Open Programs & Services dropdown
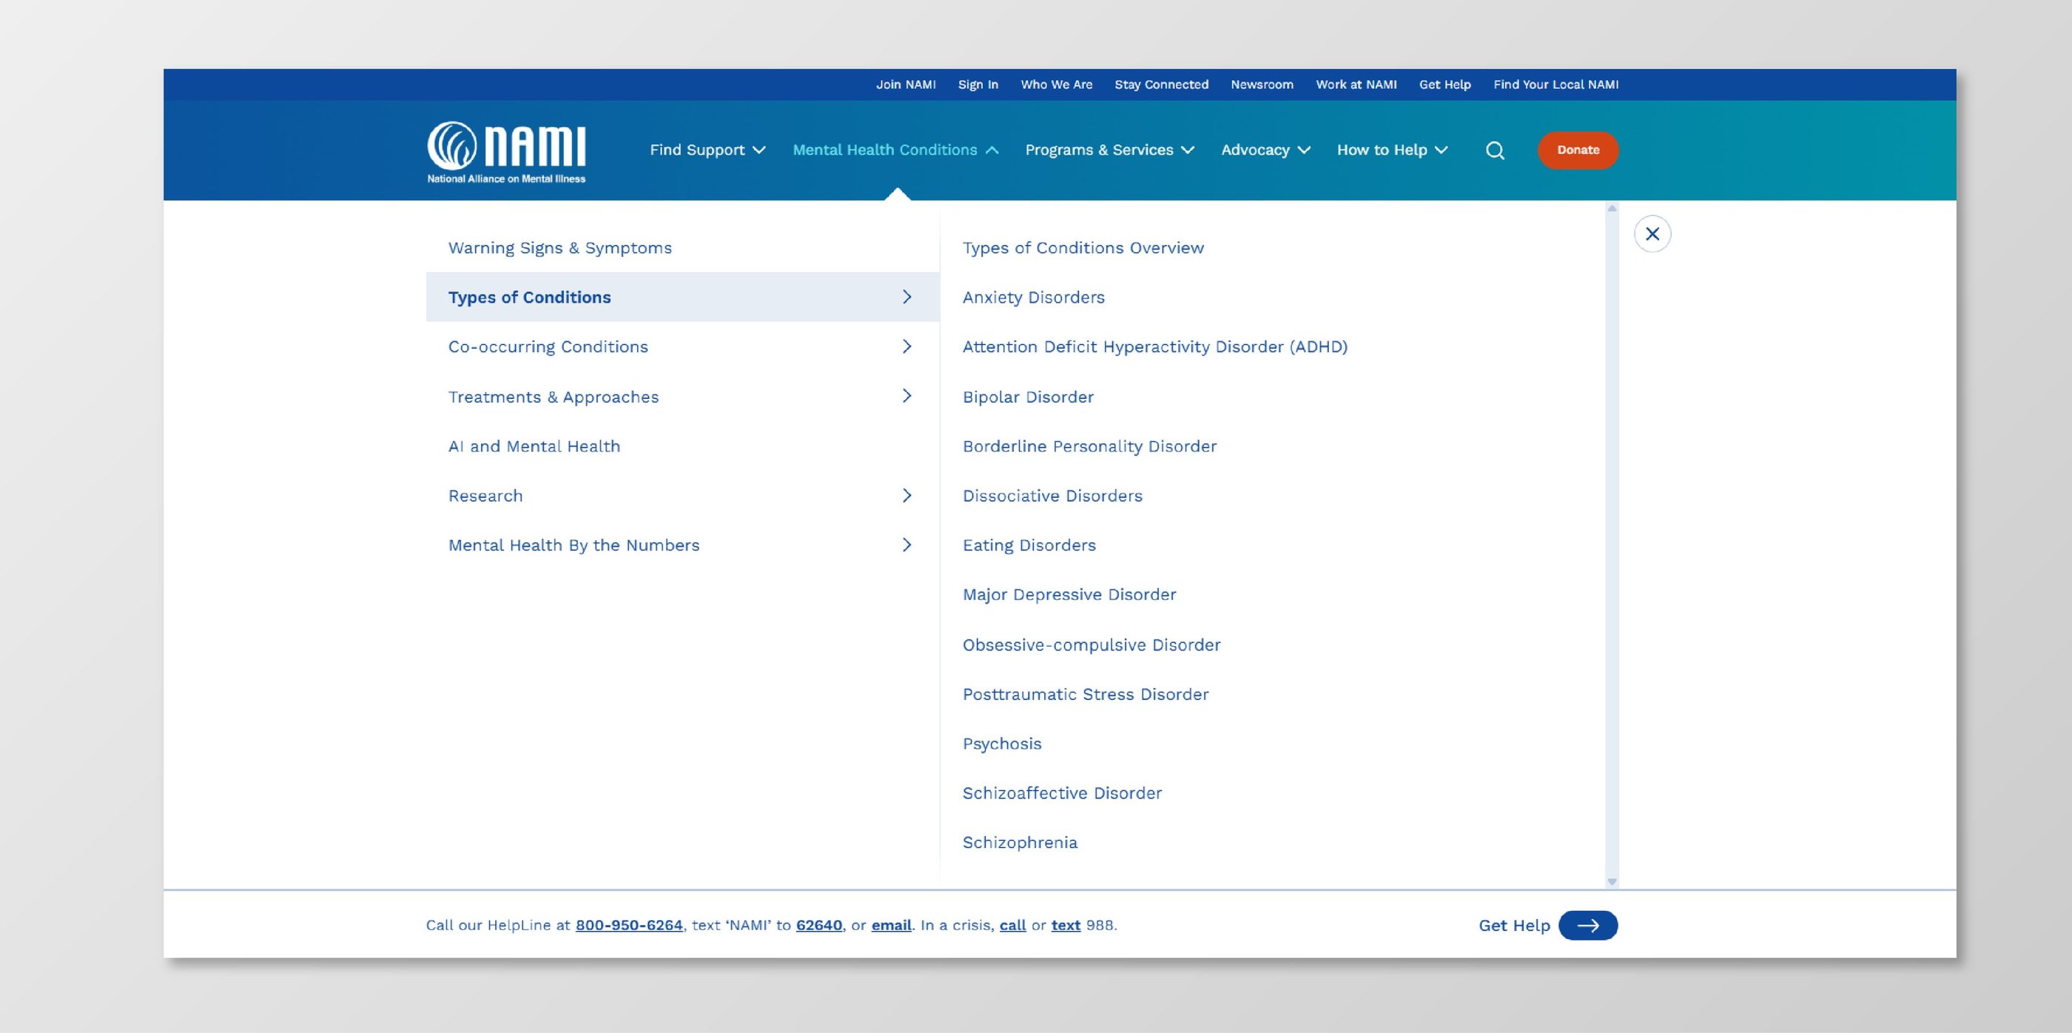2072x1033 pixels. click(1109, 150)
